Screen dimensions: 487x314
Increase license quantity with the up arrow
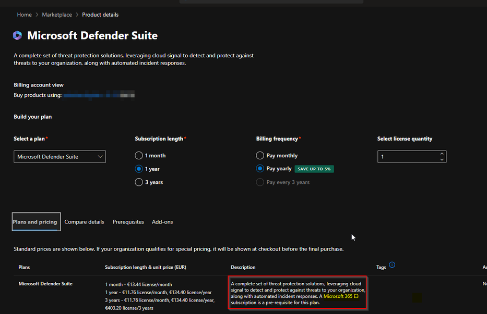click(442, 154)
